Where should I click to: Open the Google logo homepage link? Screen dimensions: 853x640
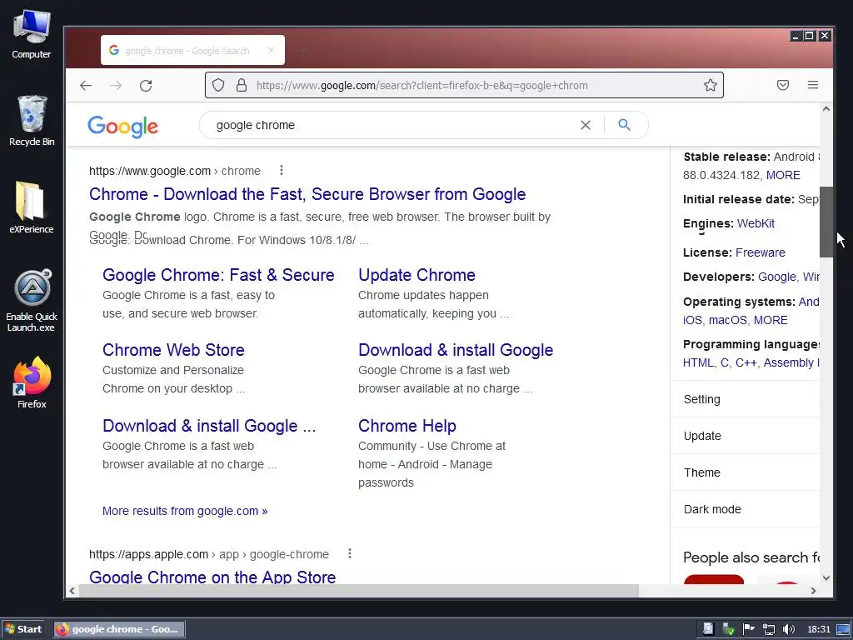pyautogui.click(x=123, y=127)
